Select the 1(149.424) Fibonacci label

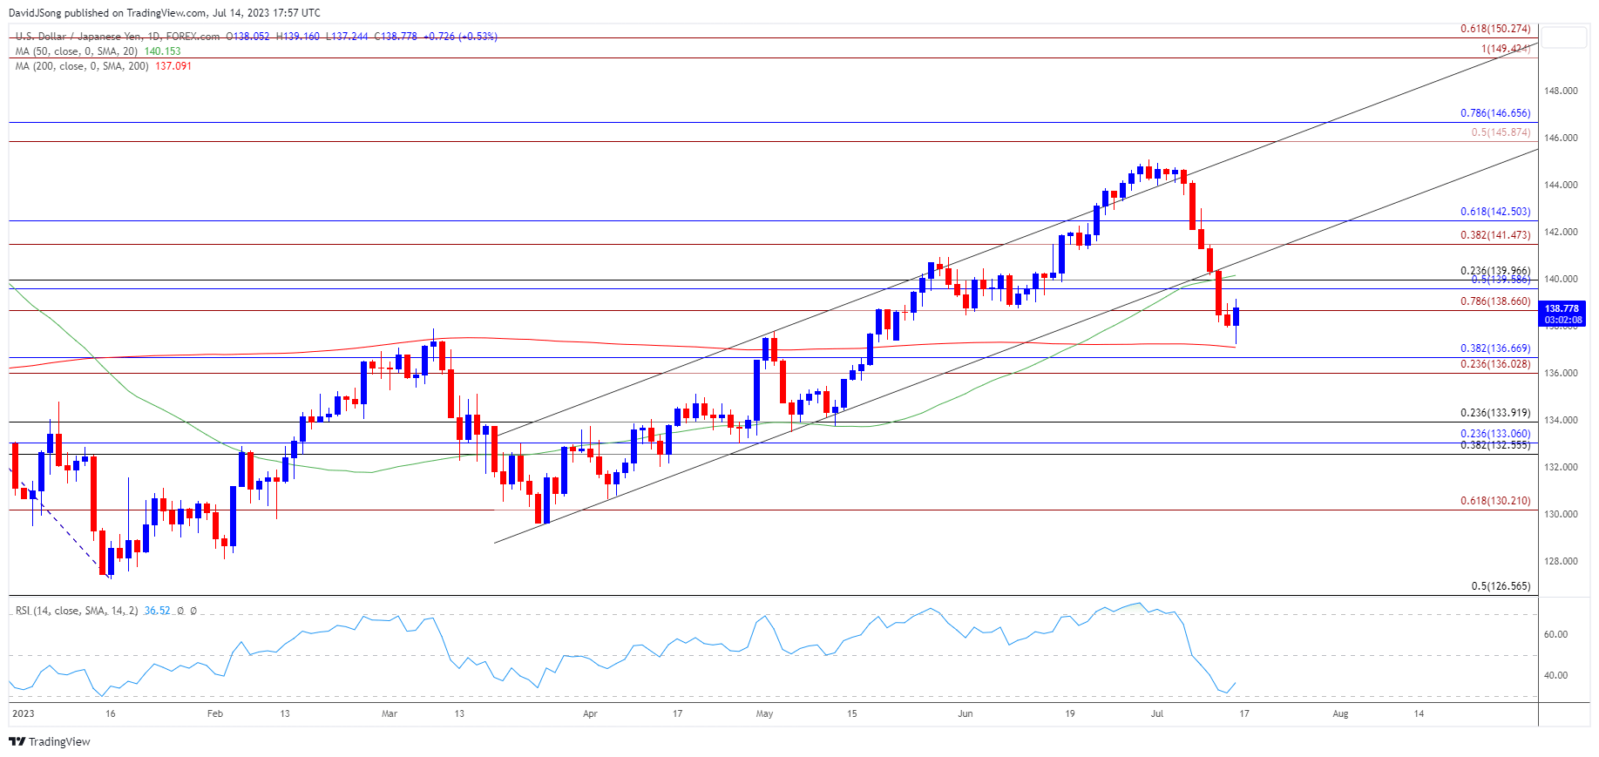(x=1506, y=49)
